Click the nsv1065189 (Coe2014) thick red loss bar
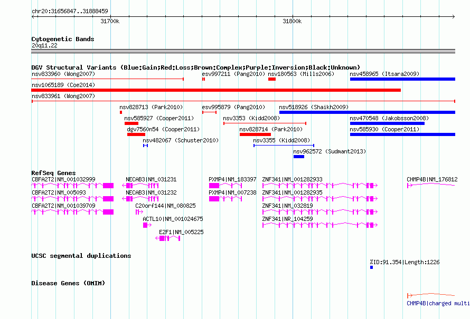470x319 pixels. (216, 90)
